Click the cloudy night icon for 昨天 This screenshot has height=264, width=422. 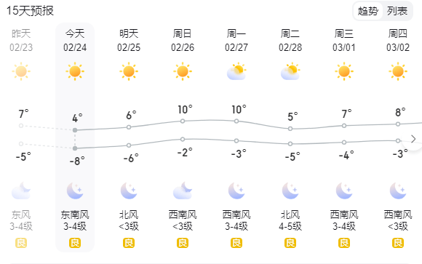coord(21,191)
